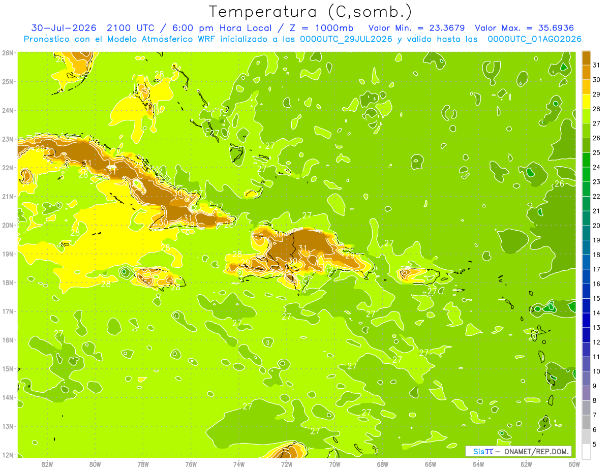Select the forecast date "30-Jul-2026"
Screen dimensions: 610x471
pyautogui.click(x=64, y=28)
